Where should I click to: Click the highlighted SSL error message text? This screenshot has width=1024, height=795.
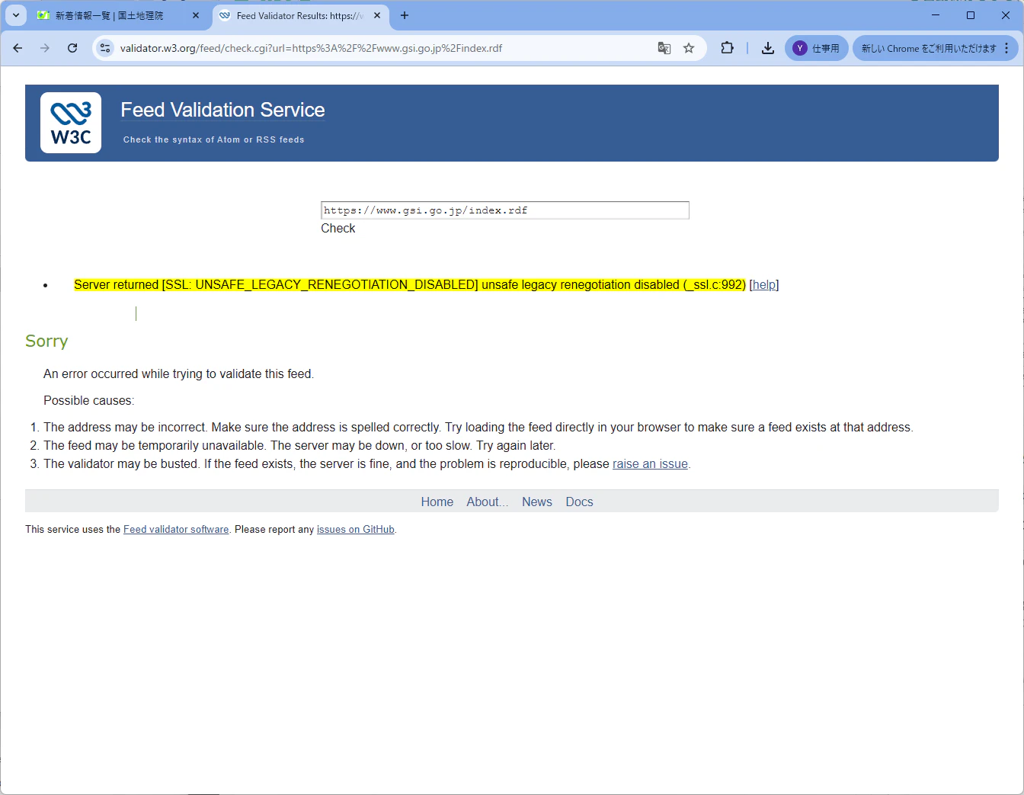410,285
